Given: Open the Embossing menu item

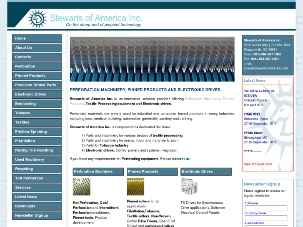Looking at the screenshot, I should [x=37, y=104].
